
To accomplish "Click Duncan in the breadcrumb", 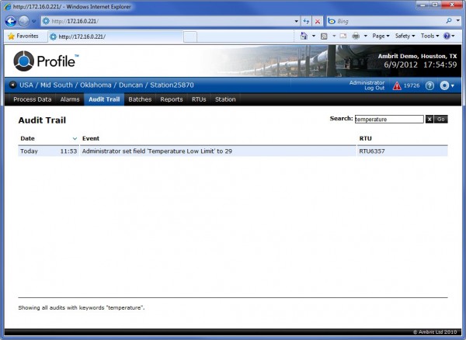I will coord(130,85).
